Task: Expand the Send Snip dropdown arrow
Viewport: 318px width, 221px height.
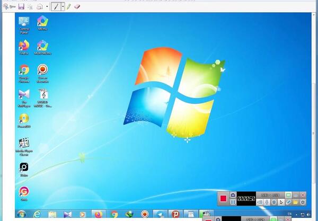Action: [47, 7]
